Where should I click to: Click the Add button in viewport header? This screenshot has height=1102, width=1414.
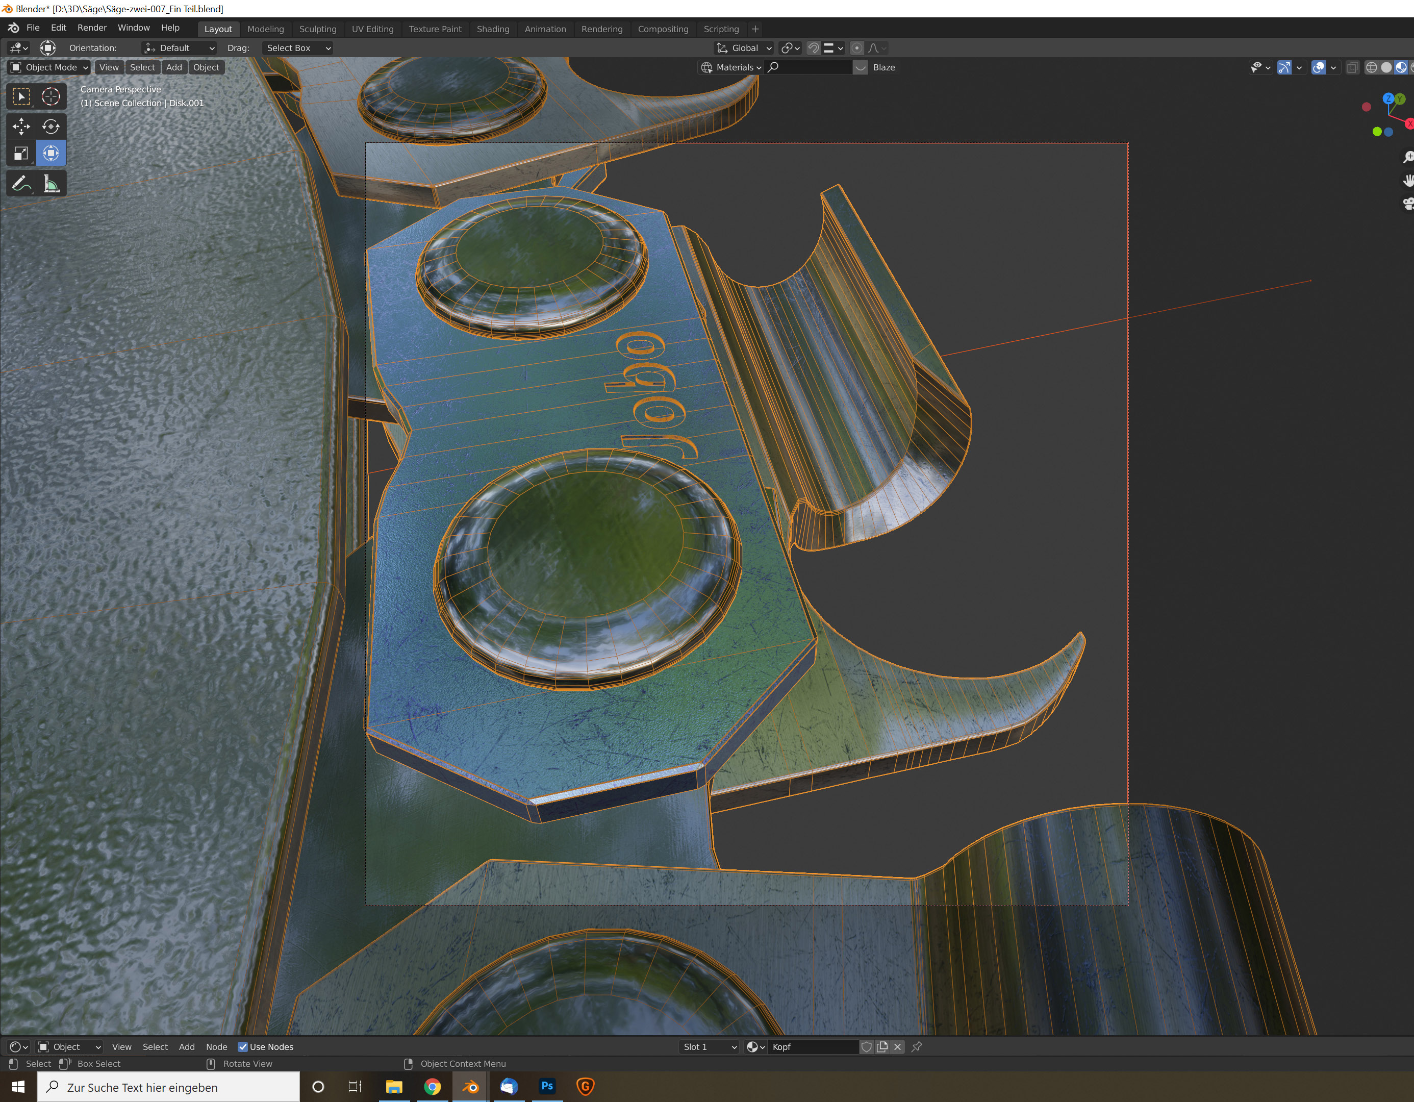coord(173,67)
